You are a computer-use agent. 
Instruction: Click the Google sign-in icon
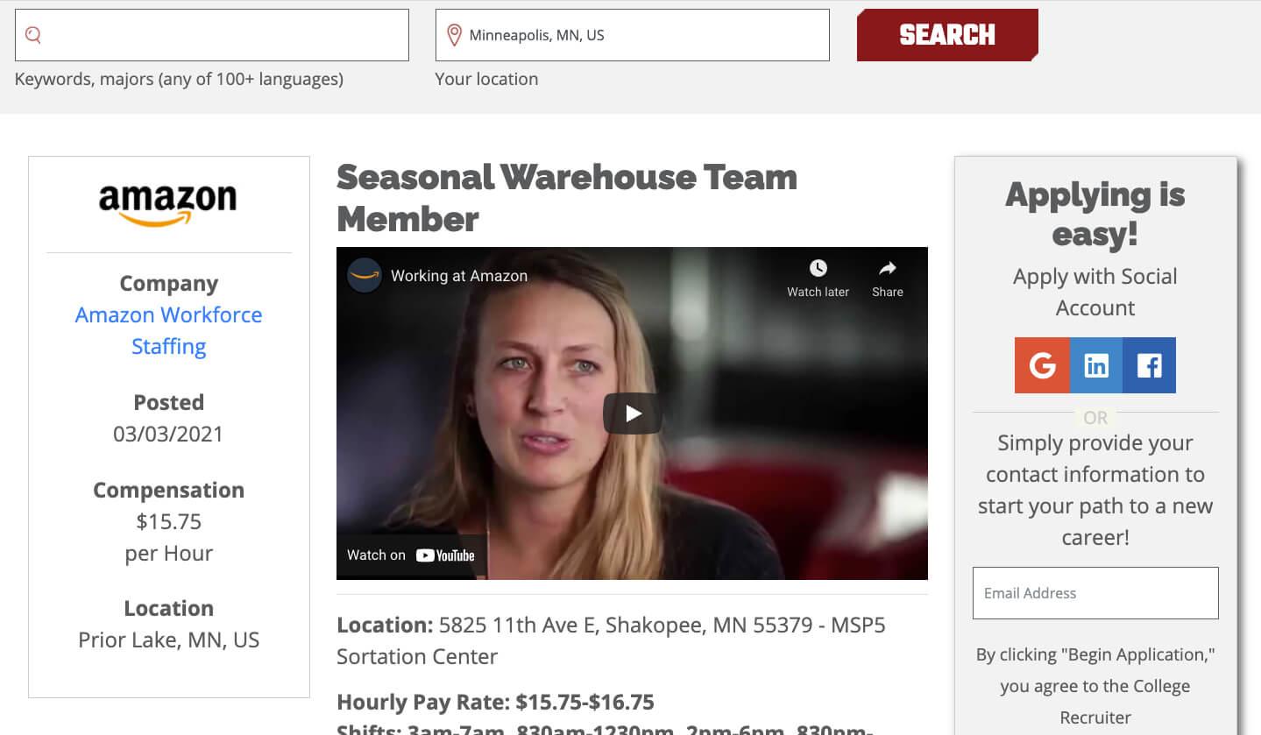point(1042,365)
